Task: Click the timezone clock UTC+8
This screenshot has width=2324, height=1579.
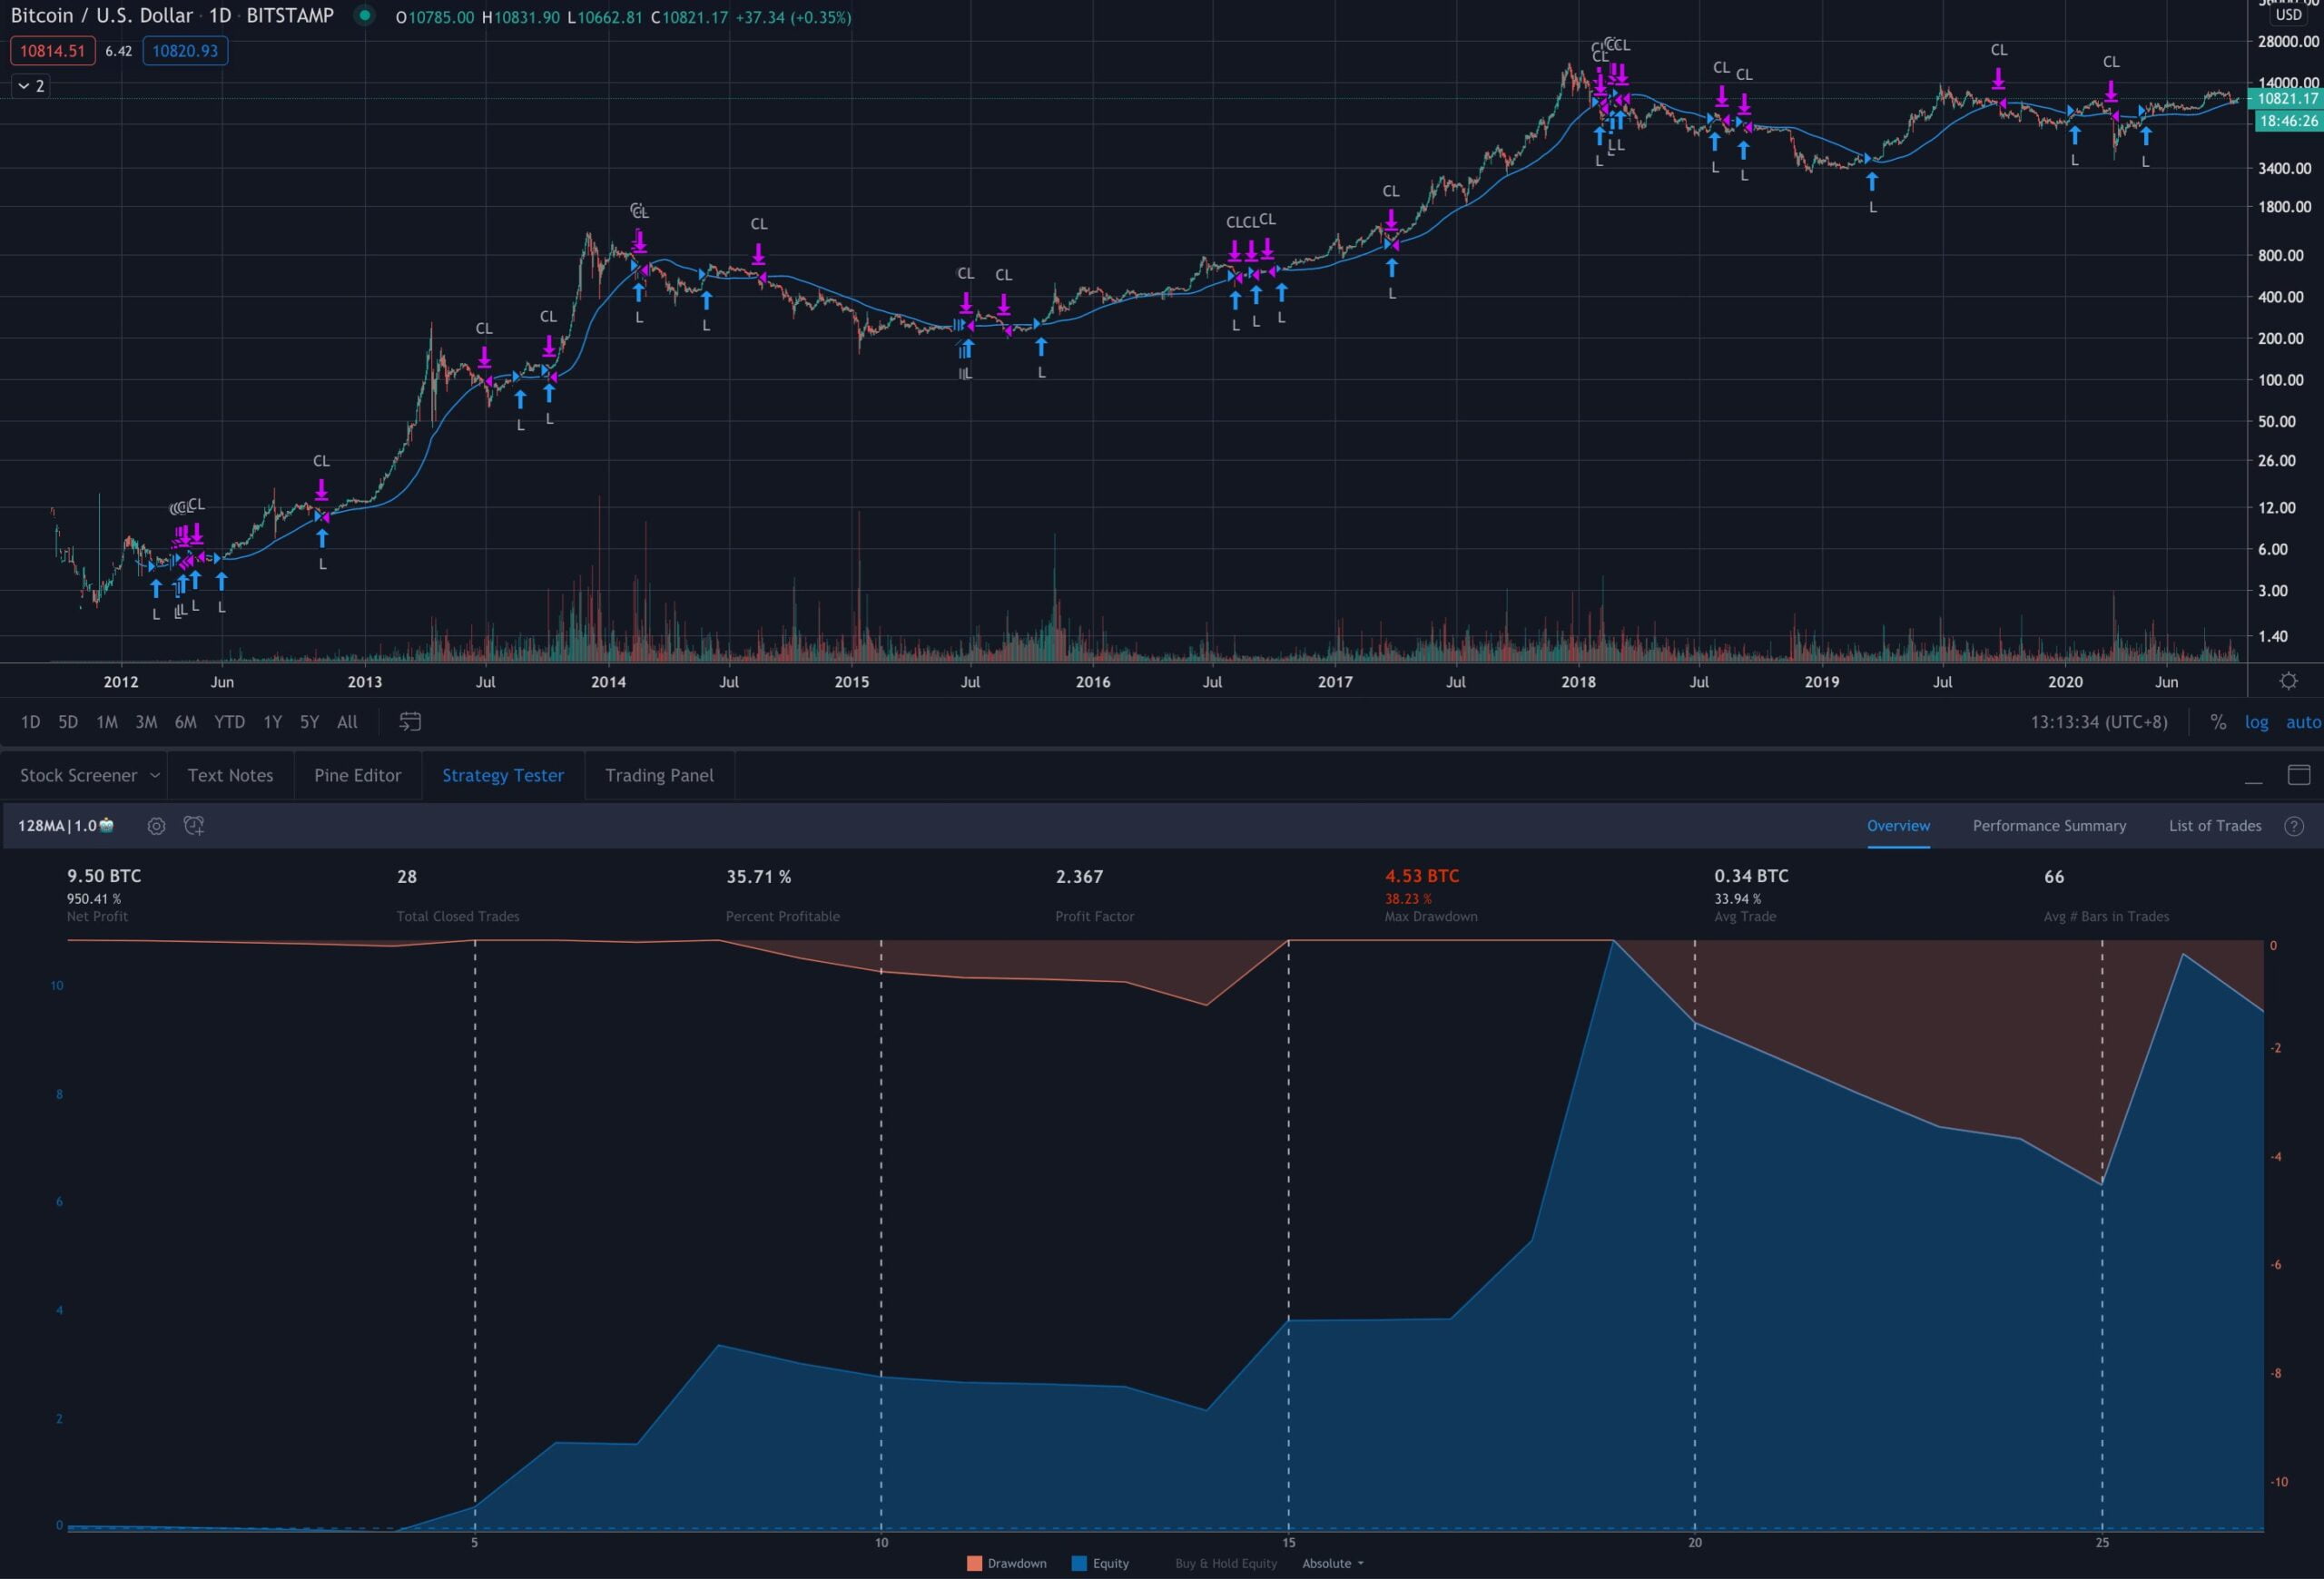Action: [x=2098, y=721]
